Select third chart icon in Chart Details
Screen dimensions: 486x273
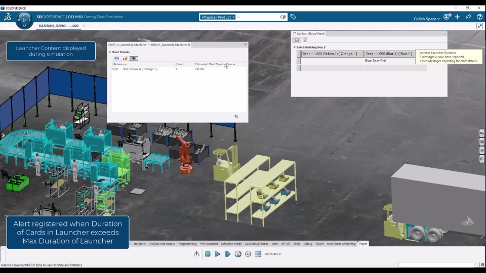[134, 58]
